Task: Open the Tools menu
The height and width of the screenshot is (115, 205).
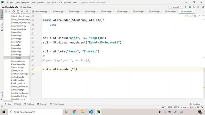Action: [x=54, y=3]
